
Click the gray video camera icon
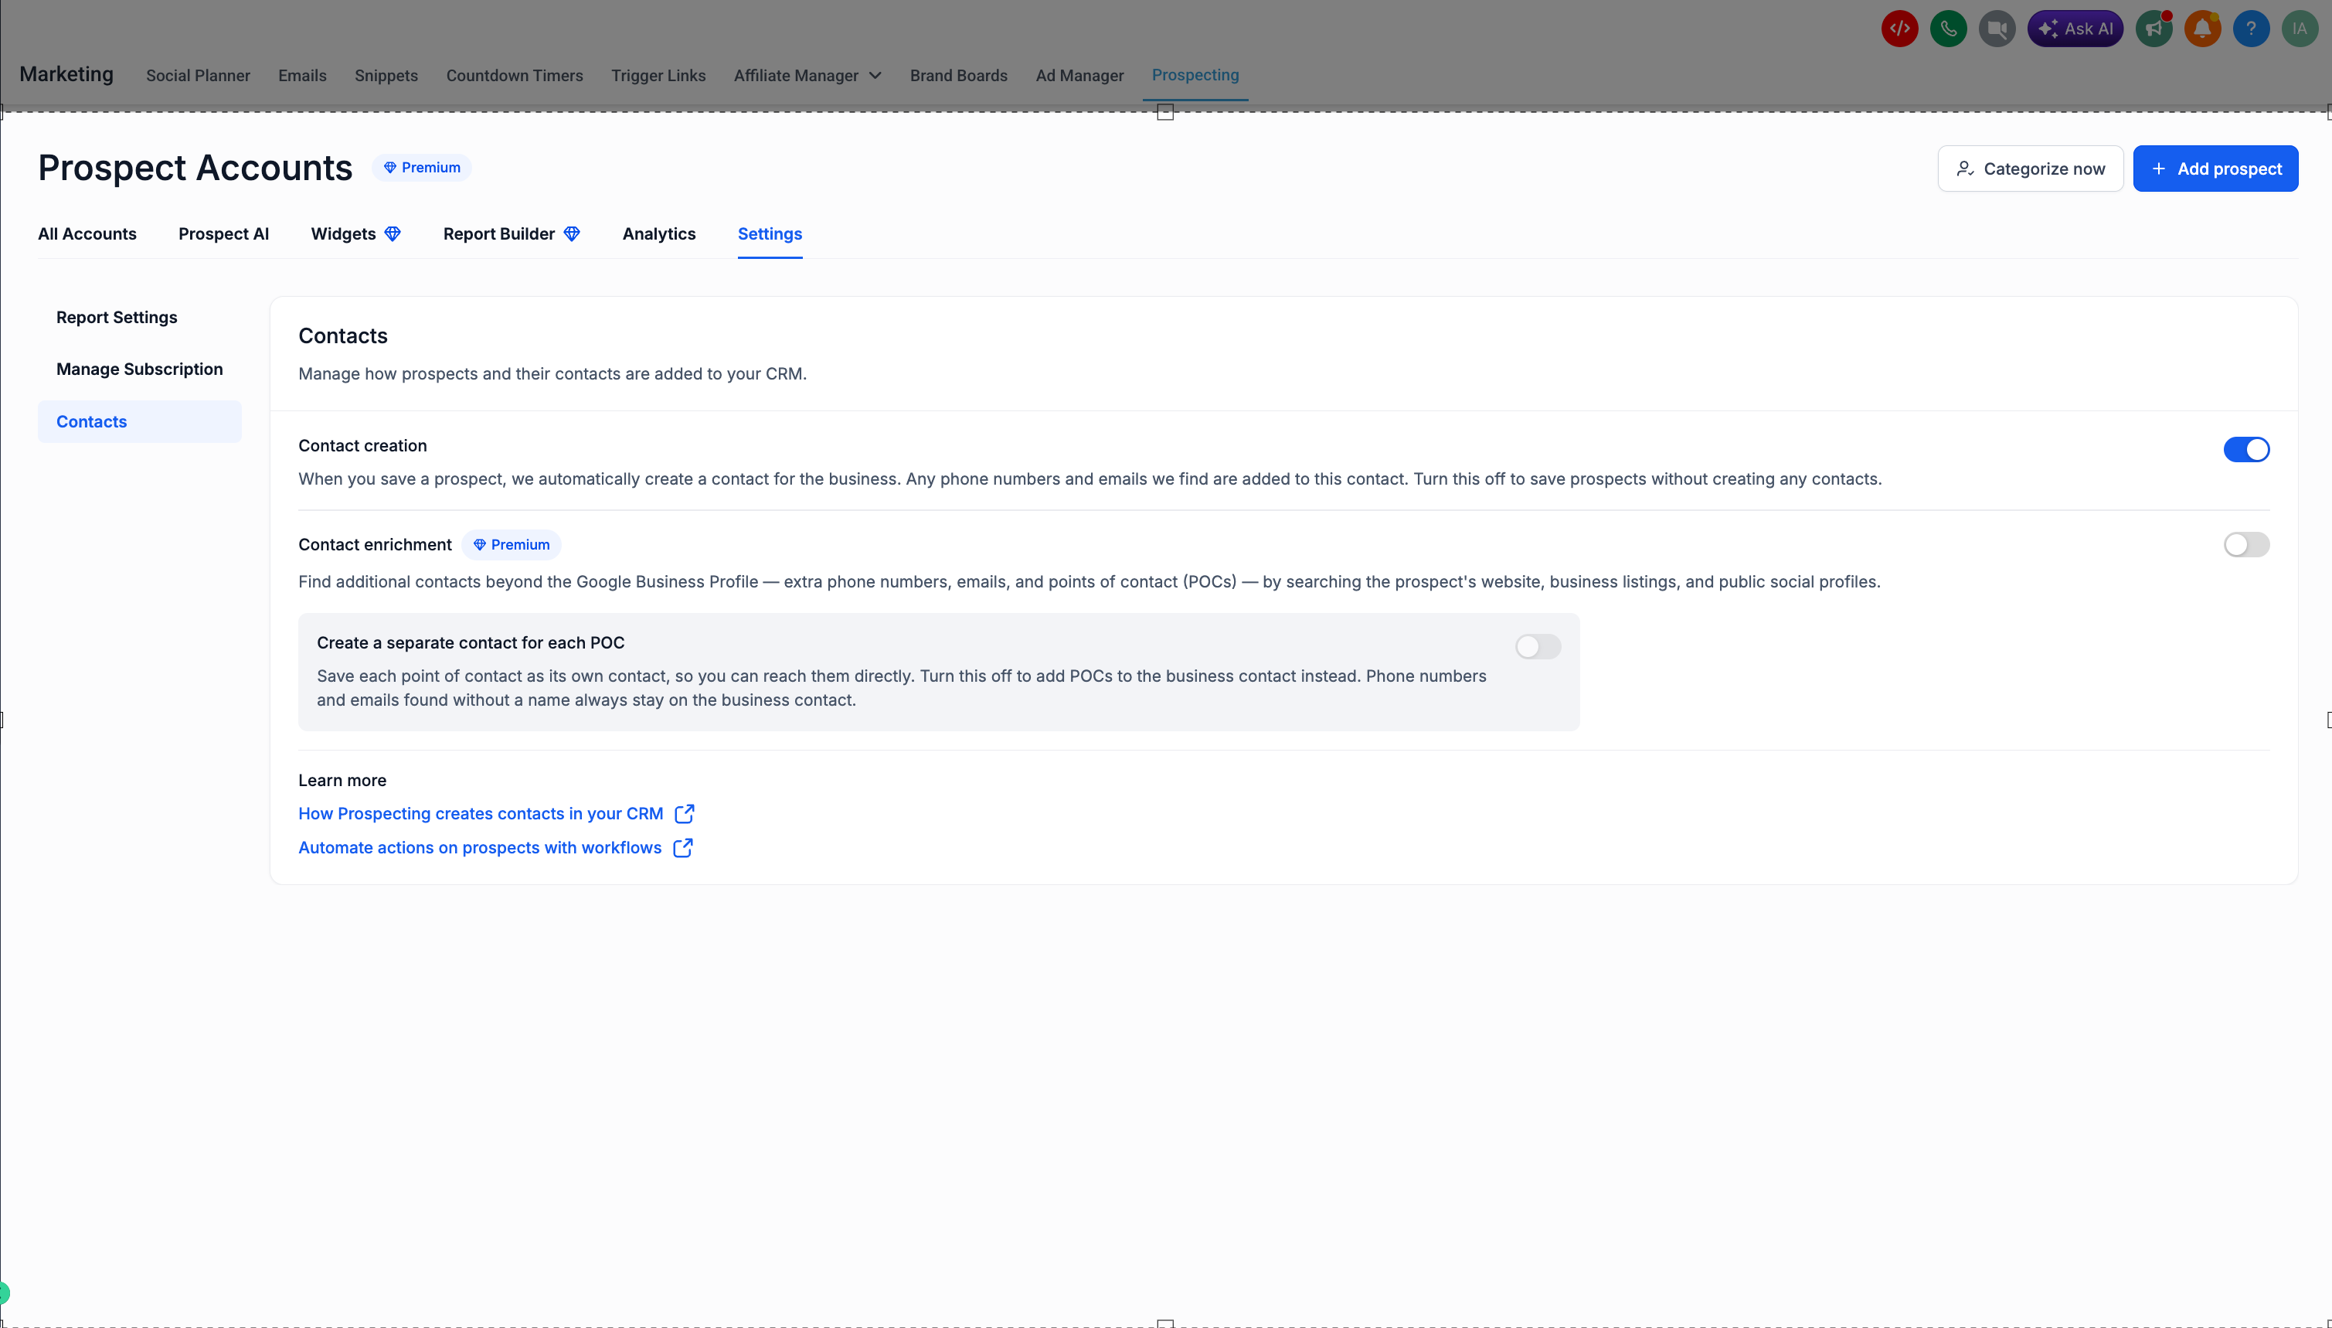pos(1997,29)
